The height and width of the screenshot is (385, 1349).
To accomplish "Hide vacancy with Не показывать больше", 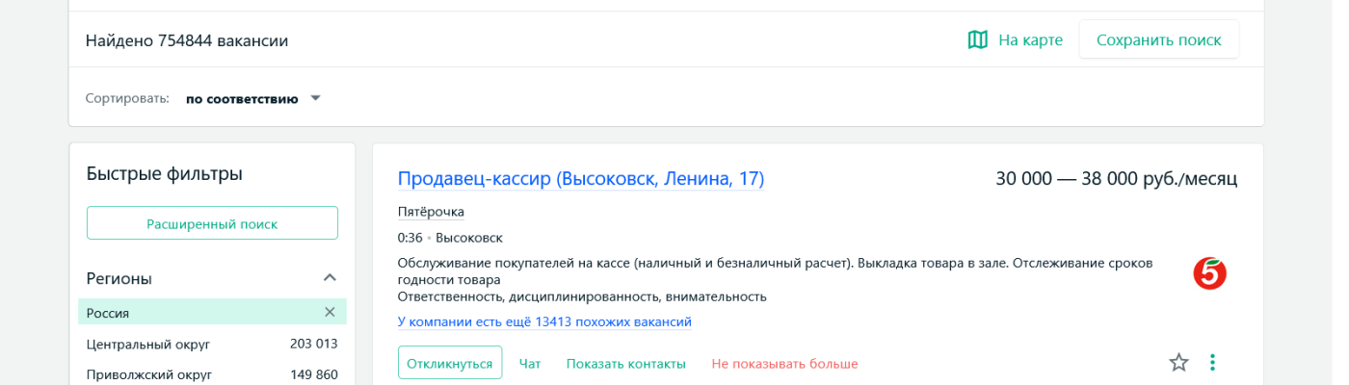I will [784, 363].
